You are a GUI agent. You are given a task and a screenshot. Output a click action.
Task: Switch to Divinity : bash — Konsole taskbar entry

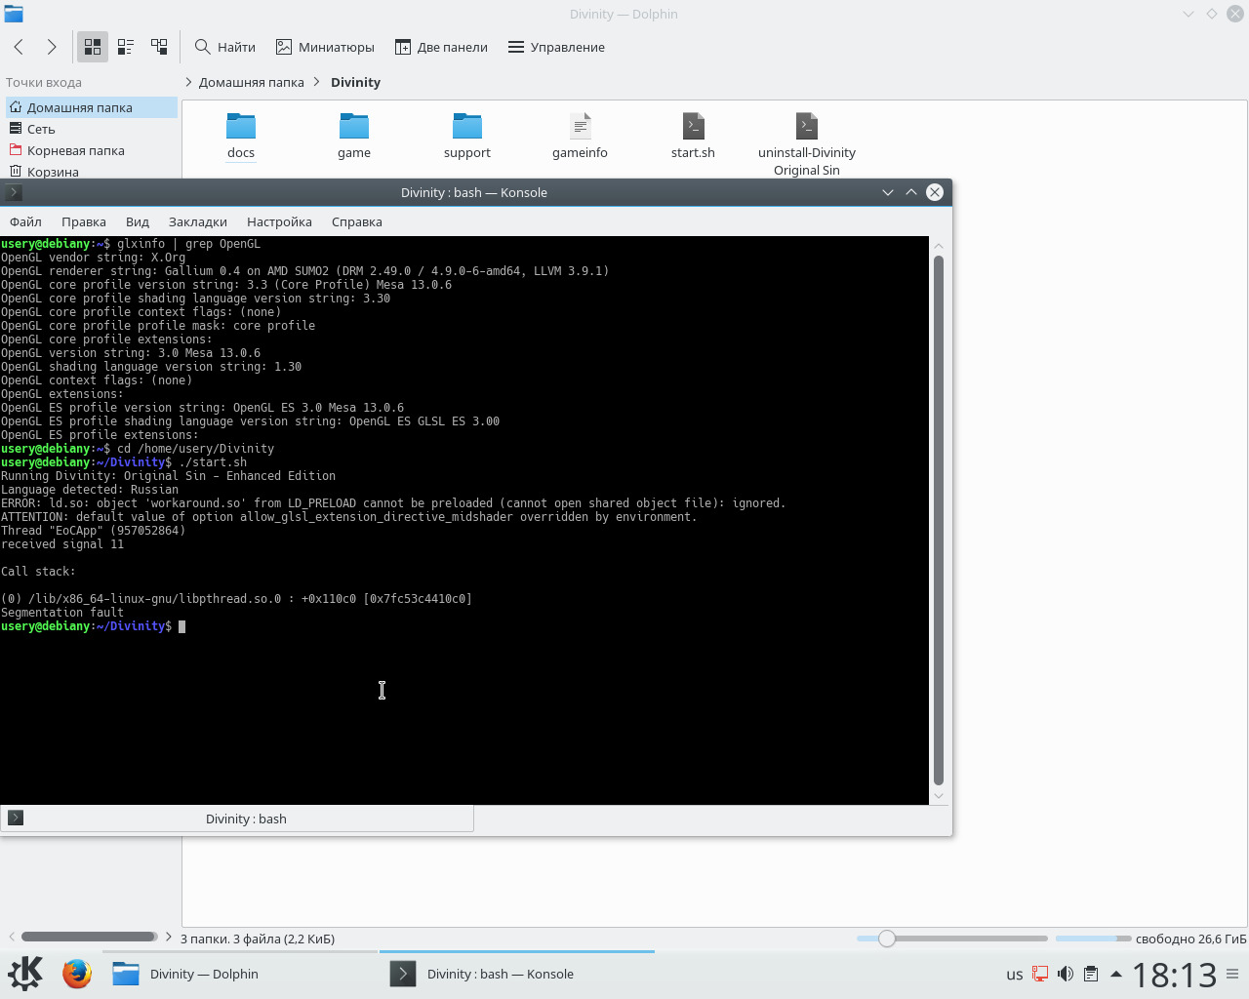(x=517, y=974)
